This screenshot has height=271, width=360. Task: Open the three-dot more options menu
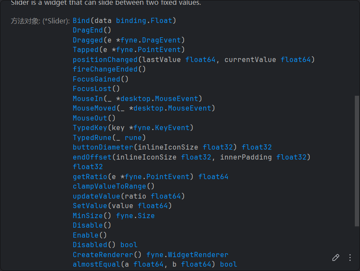click(x=350, y=258)
